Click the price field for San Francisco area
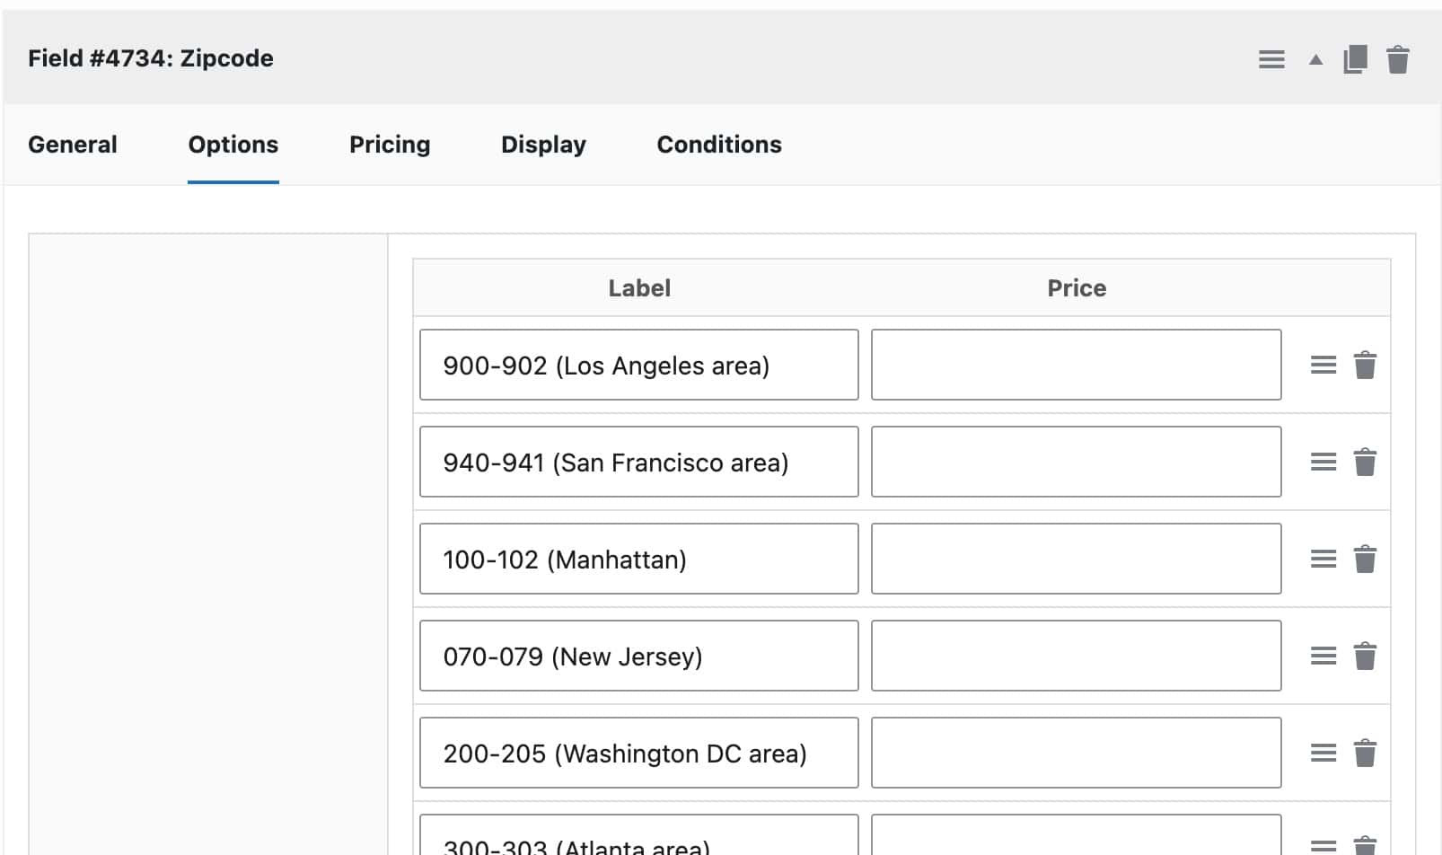 coord(1076,462)
